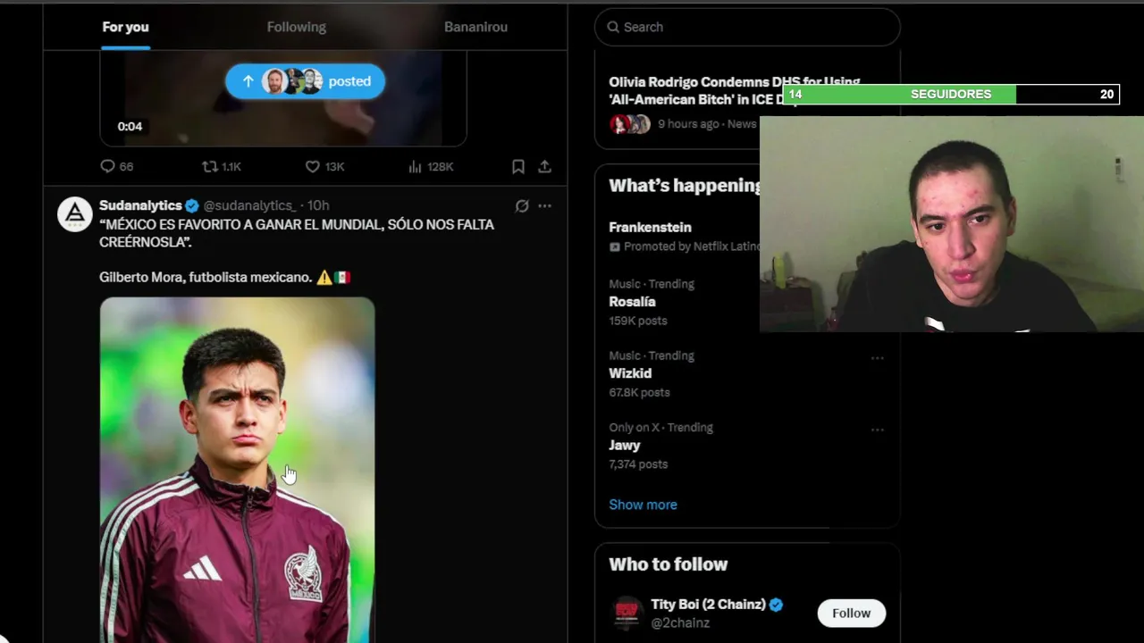Click Show more under trends

point(643,505)
